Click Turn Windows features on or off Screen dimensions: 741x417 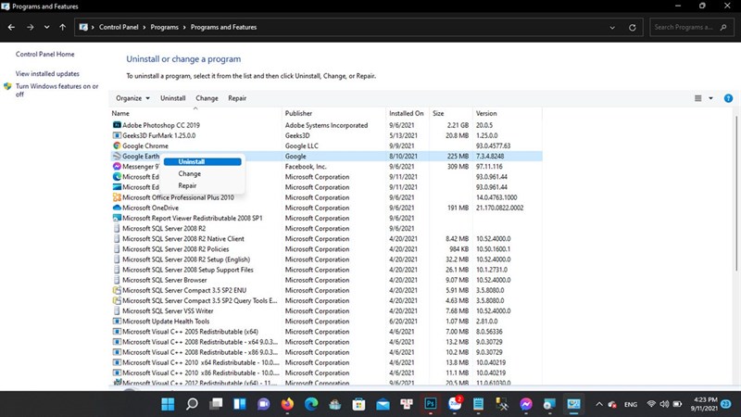click(x=57, y=90)
